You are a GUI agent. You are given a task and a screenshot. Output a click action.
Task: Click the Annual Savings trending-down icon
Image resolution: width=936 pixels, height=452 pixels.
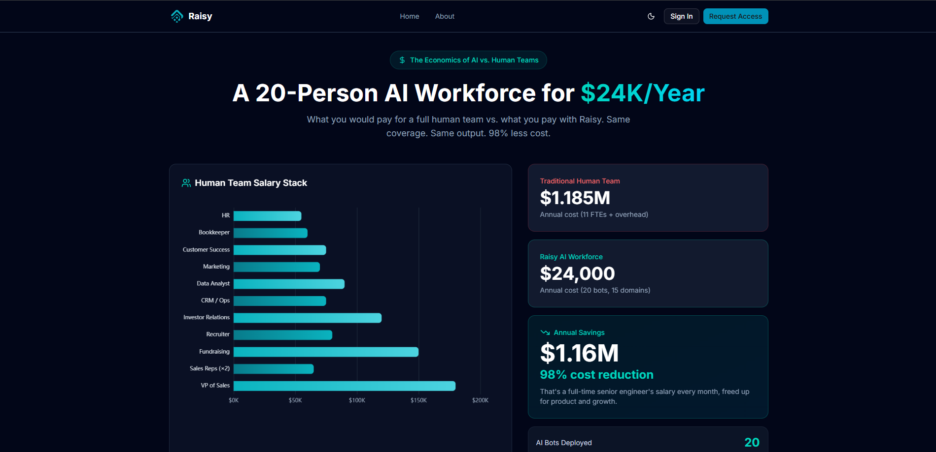click(545, 332)
